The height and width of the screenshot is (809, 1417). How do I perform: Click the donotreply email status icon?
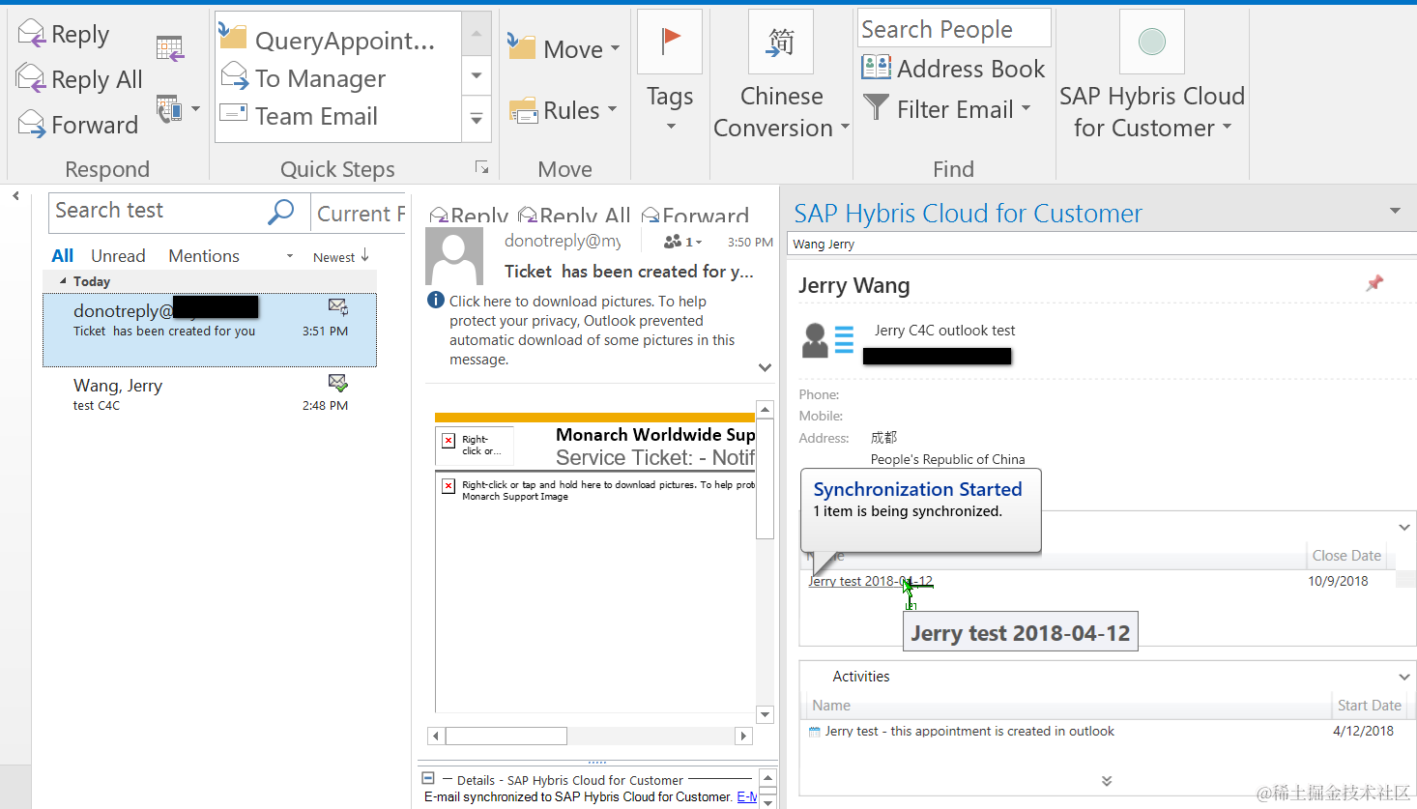338,307
